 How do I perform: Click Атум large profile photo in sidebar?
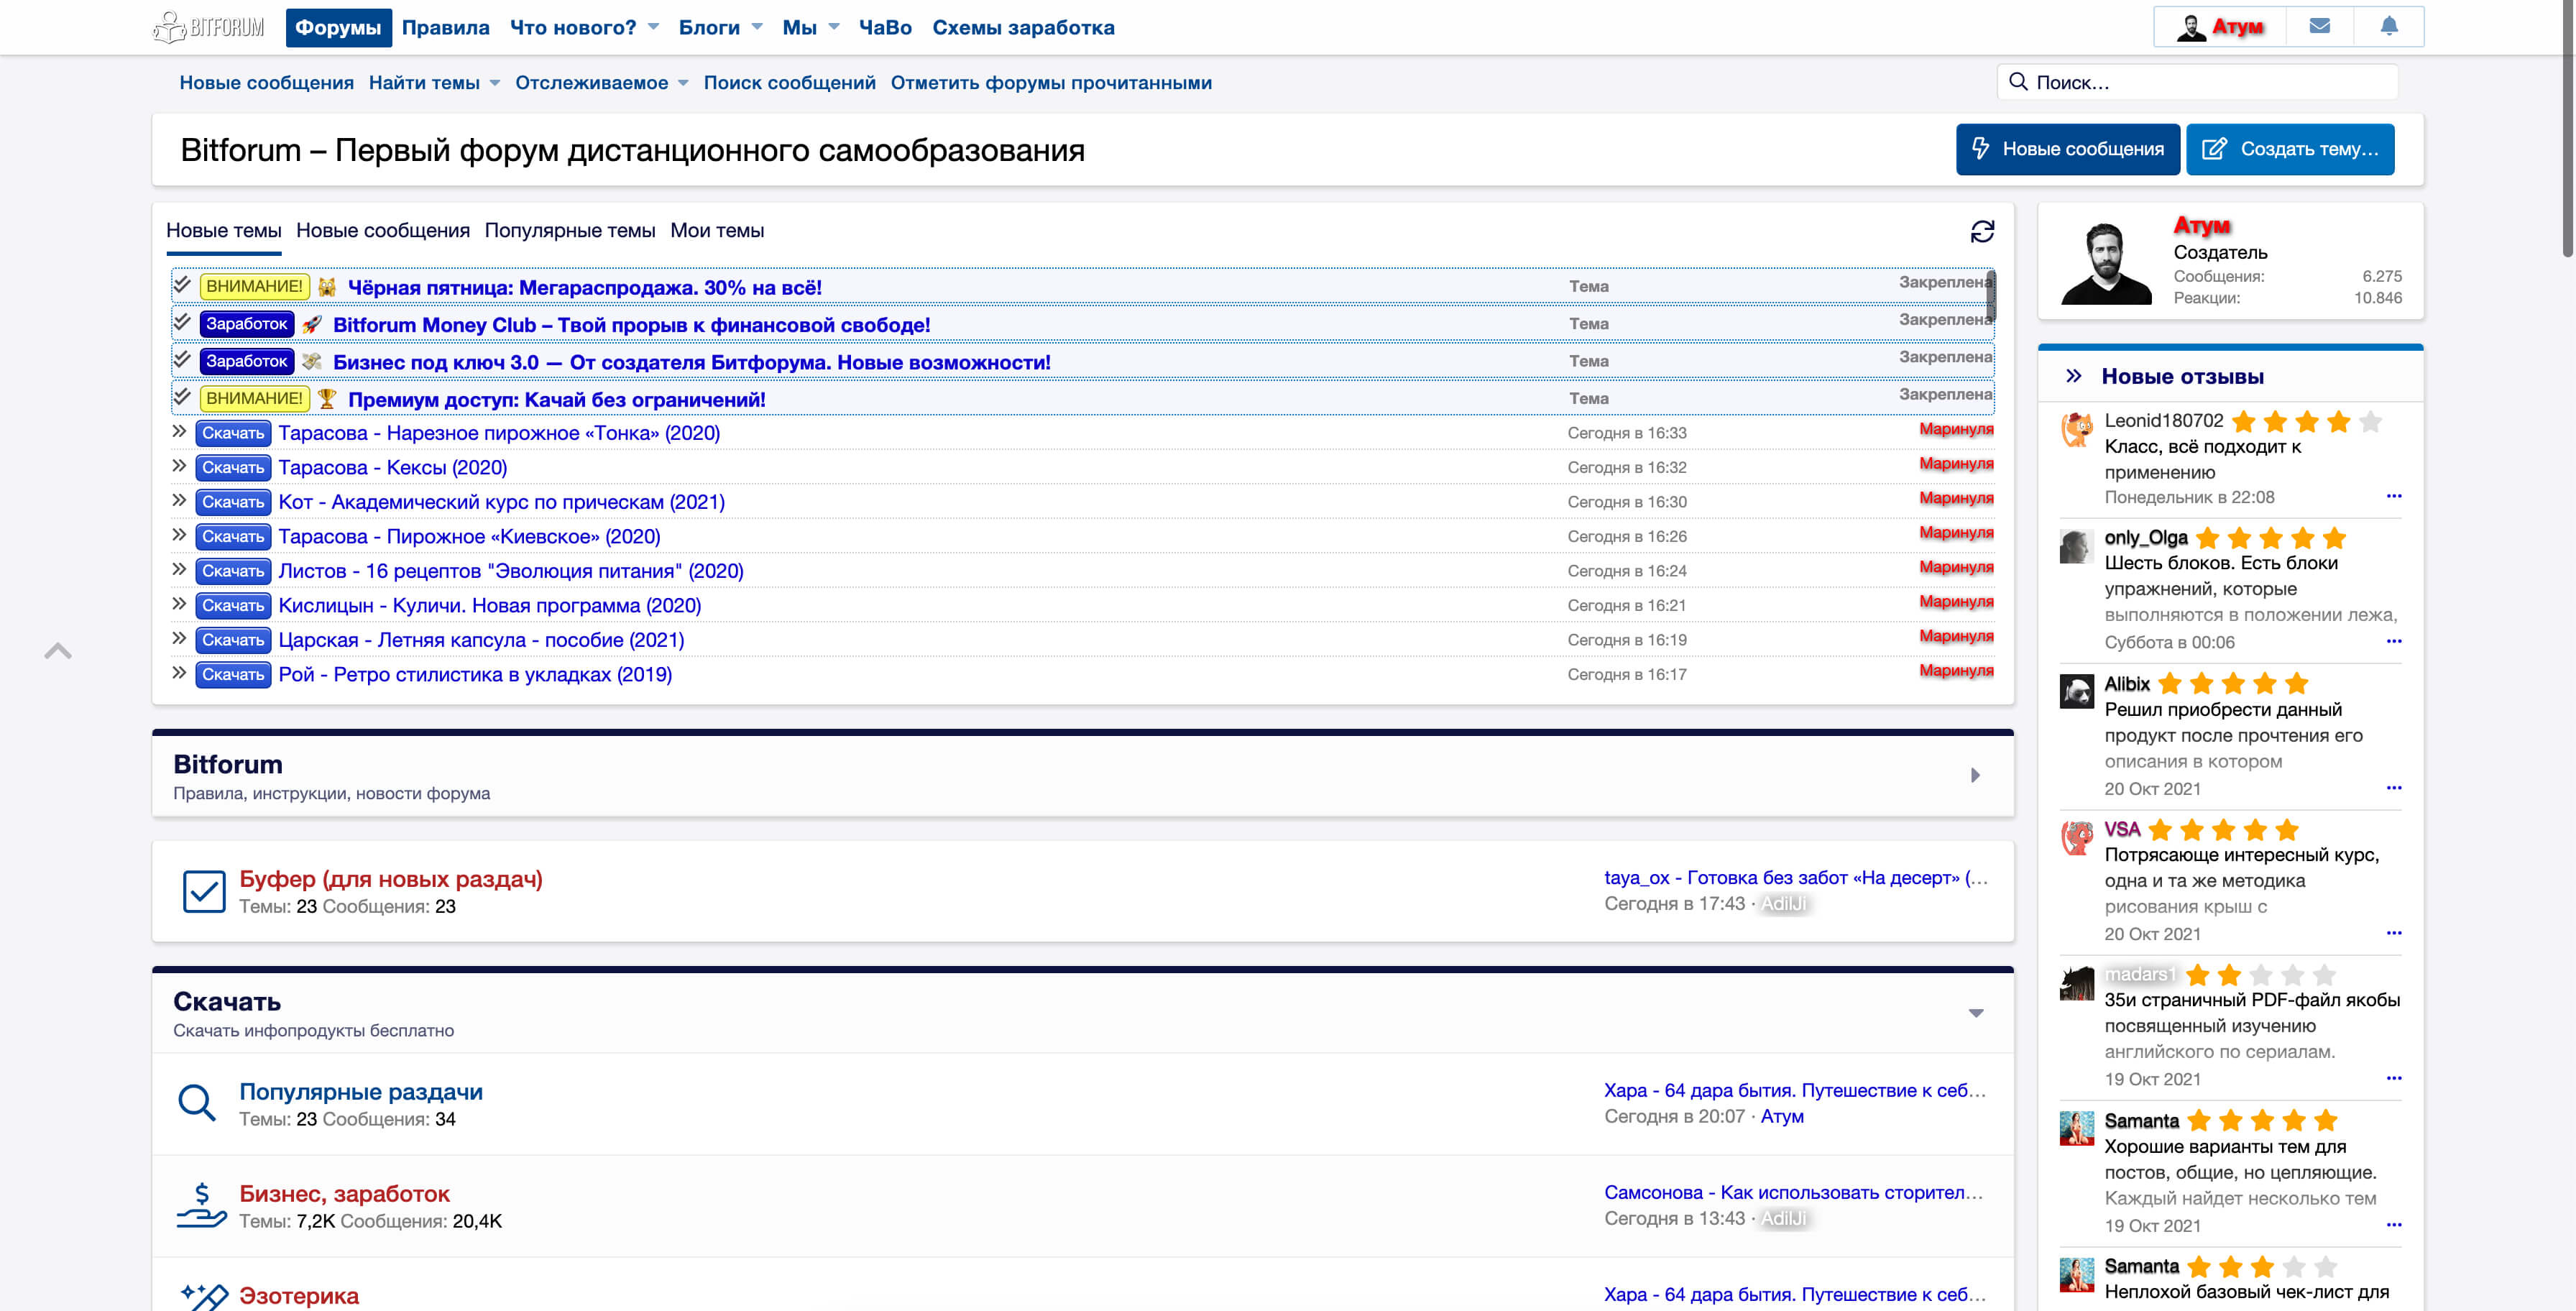[2106, 264]
